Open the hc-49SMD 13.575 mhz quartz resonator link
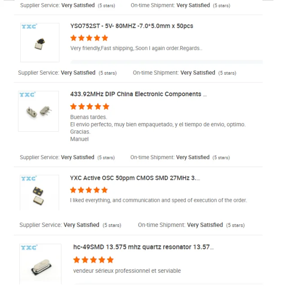The image size is (286, 289). [x=143, y=247]
